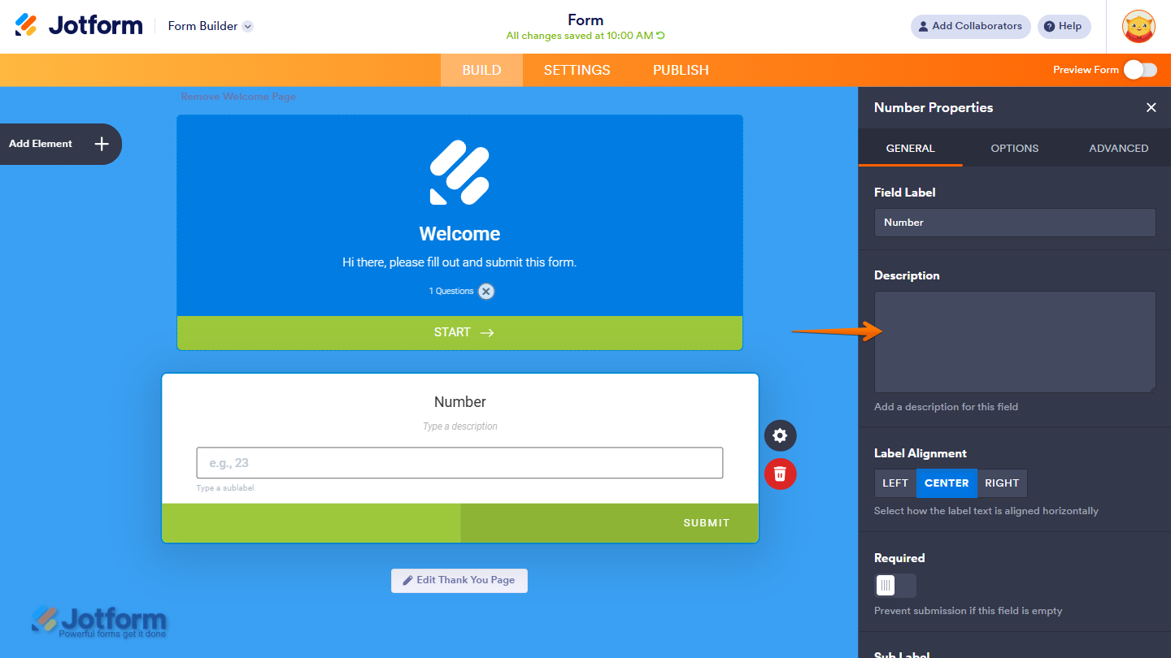Switch to the PUBLISH tab
This screenshot has height=658, width=1171.
click(x=681, y=70)
